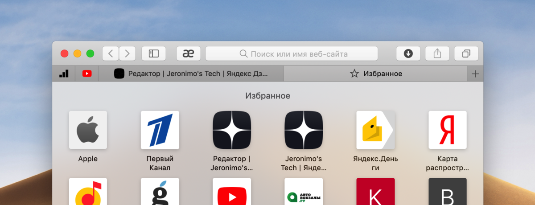This screenshot has width=535, height=205.
Task: Add a new tab with plus button
Action: tap(475, 74)
